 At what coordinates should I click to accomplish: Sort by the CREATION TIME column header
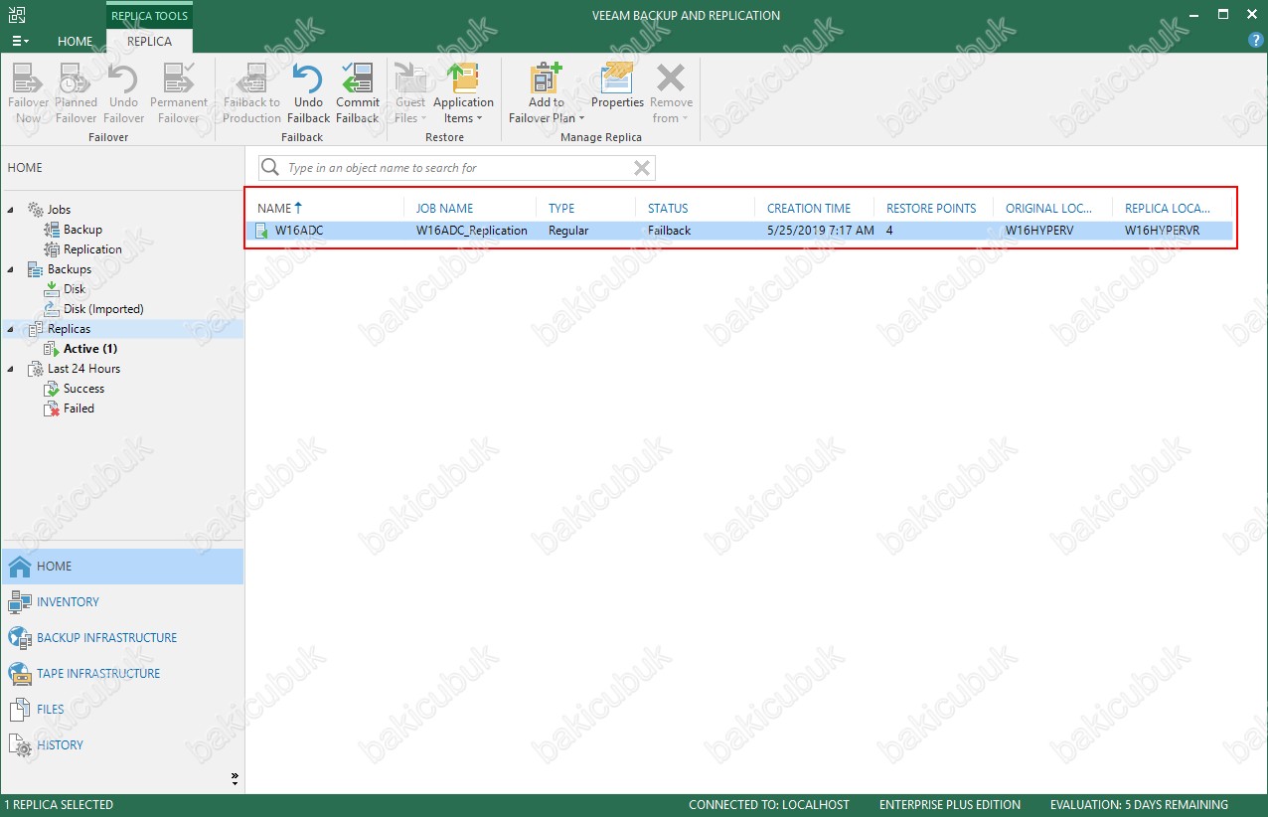[x=809, y=209]
